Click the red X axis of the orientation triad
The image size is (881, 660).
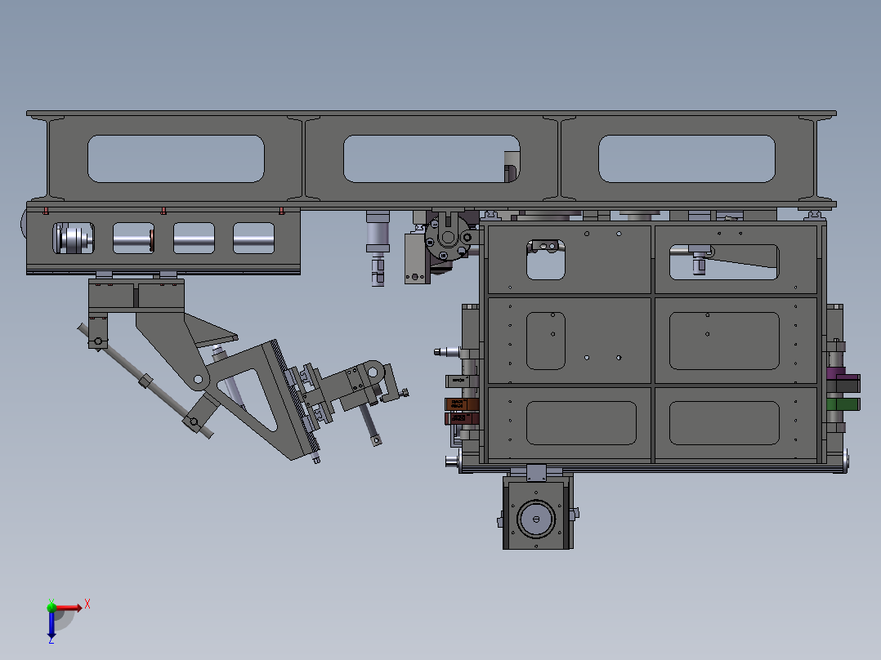pos(69,608)
